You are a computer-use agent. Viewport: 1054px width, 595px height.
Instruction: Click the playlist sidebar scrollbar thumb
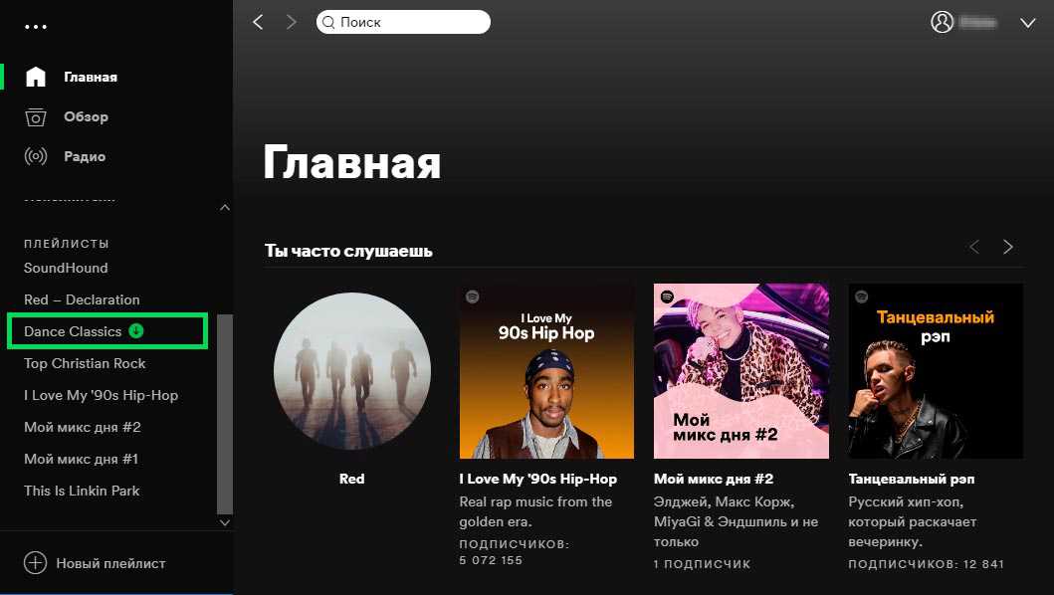(225, 414)
